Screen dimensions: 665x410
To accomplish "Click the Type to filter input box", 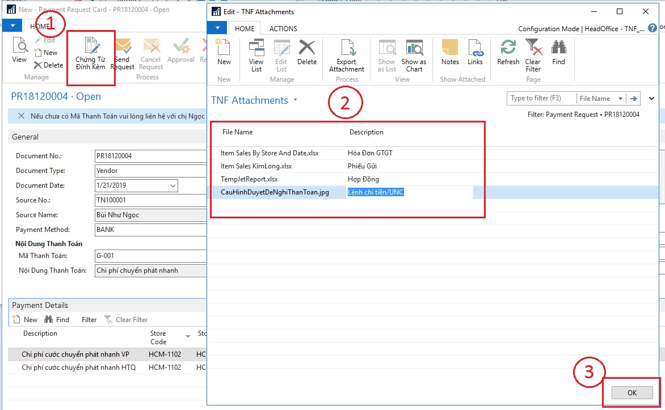I will pyautogui.click(x=541, y=98).
